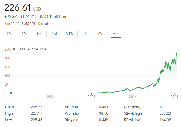Switch chart to 1Y range
Screen dimensions: 182x127
tap(85, 34)
